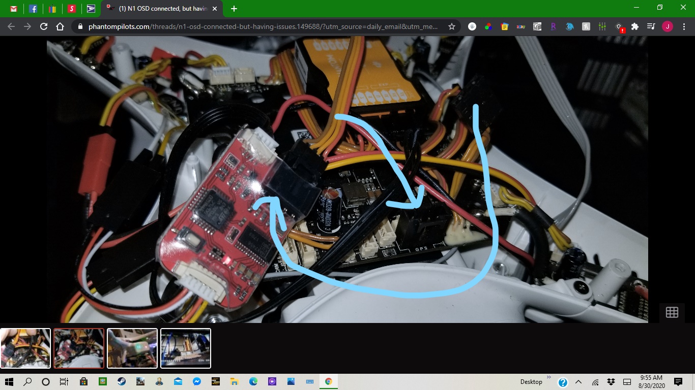This screenshot has width=695, height=390.
Task: Show hidden system tray icons
Action: (x=578, y=382)
